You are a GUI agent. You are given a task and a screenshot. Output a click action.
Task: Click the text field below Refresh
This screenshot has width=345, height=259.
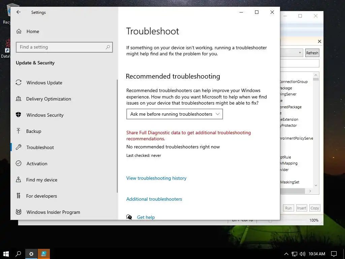click(x=300, y=63)
